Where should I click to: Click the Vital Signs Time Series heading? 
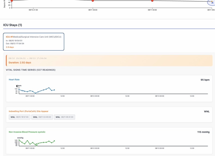[30, 70]
